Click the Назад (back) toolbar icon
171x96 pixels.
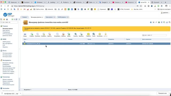pos(25,35)
